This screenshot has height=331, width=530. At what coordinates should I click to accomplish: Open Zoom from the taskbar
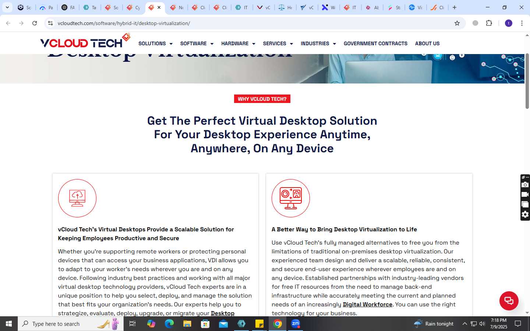pos(296,324)
